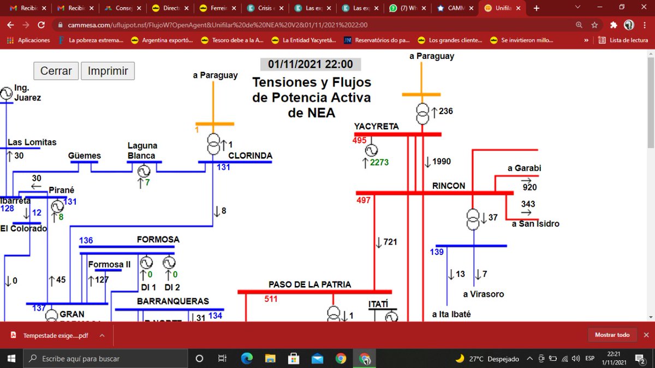Viewport: 655px width, 368px height.
Task: Switch to the Crisis tab
Action: pos(266,8)
